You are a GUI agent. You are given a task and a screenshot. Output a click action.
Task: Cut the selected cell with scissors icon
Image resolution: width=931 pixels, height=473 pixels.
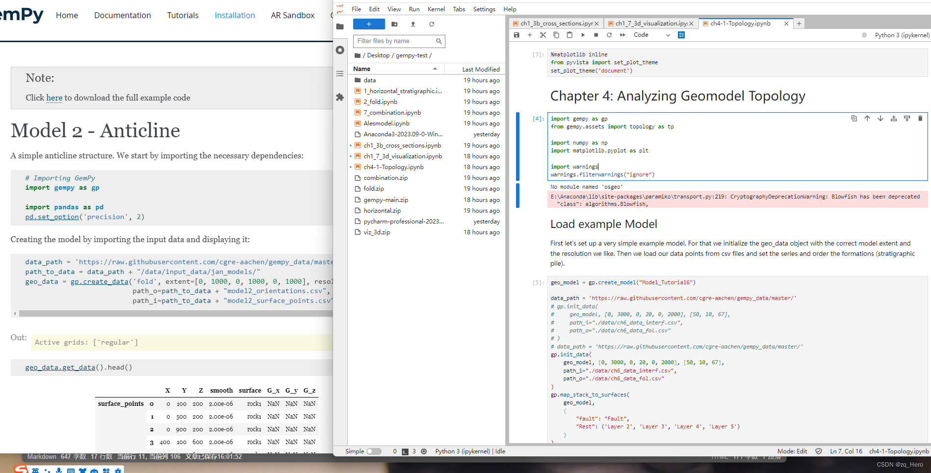pos(543,35)
